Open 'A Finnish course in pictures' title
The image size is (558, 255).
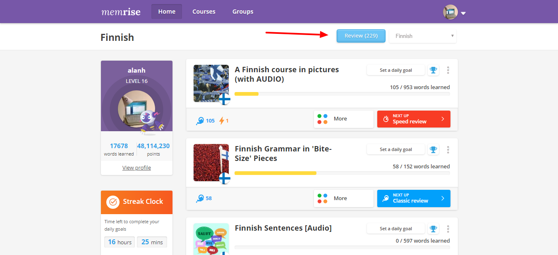(287, 74)
